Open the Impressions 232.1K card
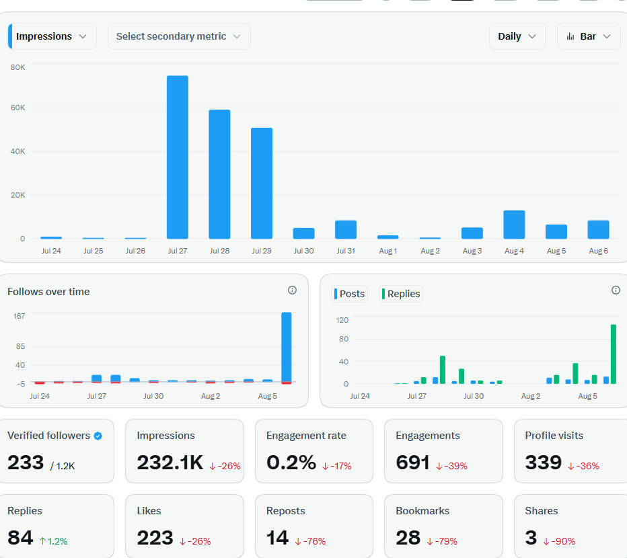 point(185,451)
